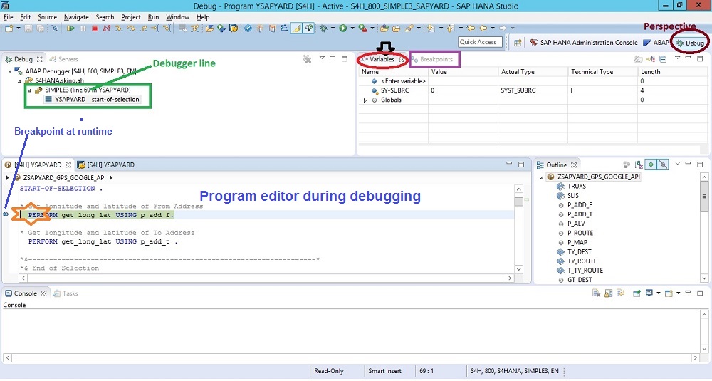The image size is (712, 381).
Task: Open the File menu
Action: 8,17
